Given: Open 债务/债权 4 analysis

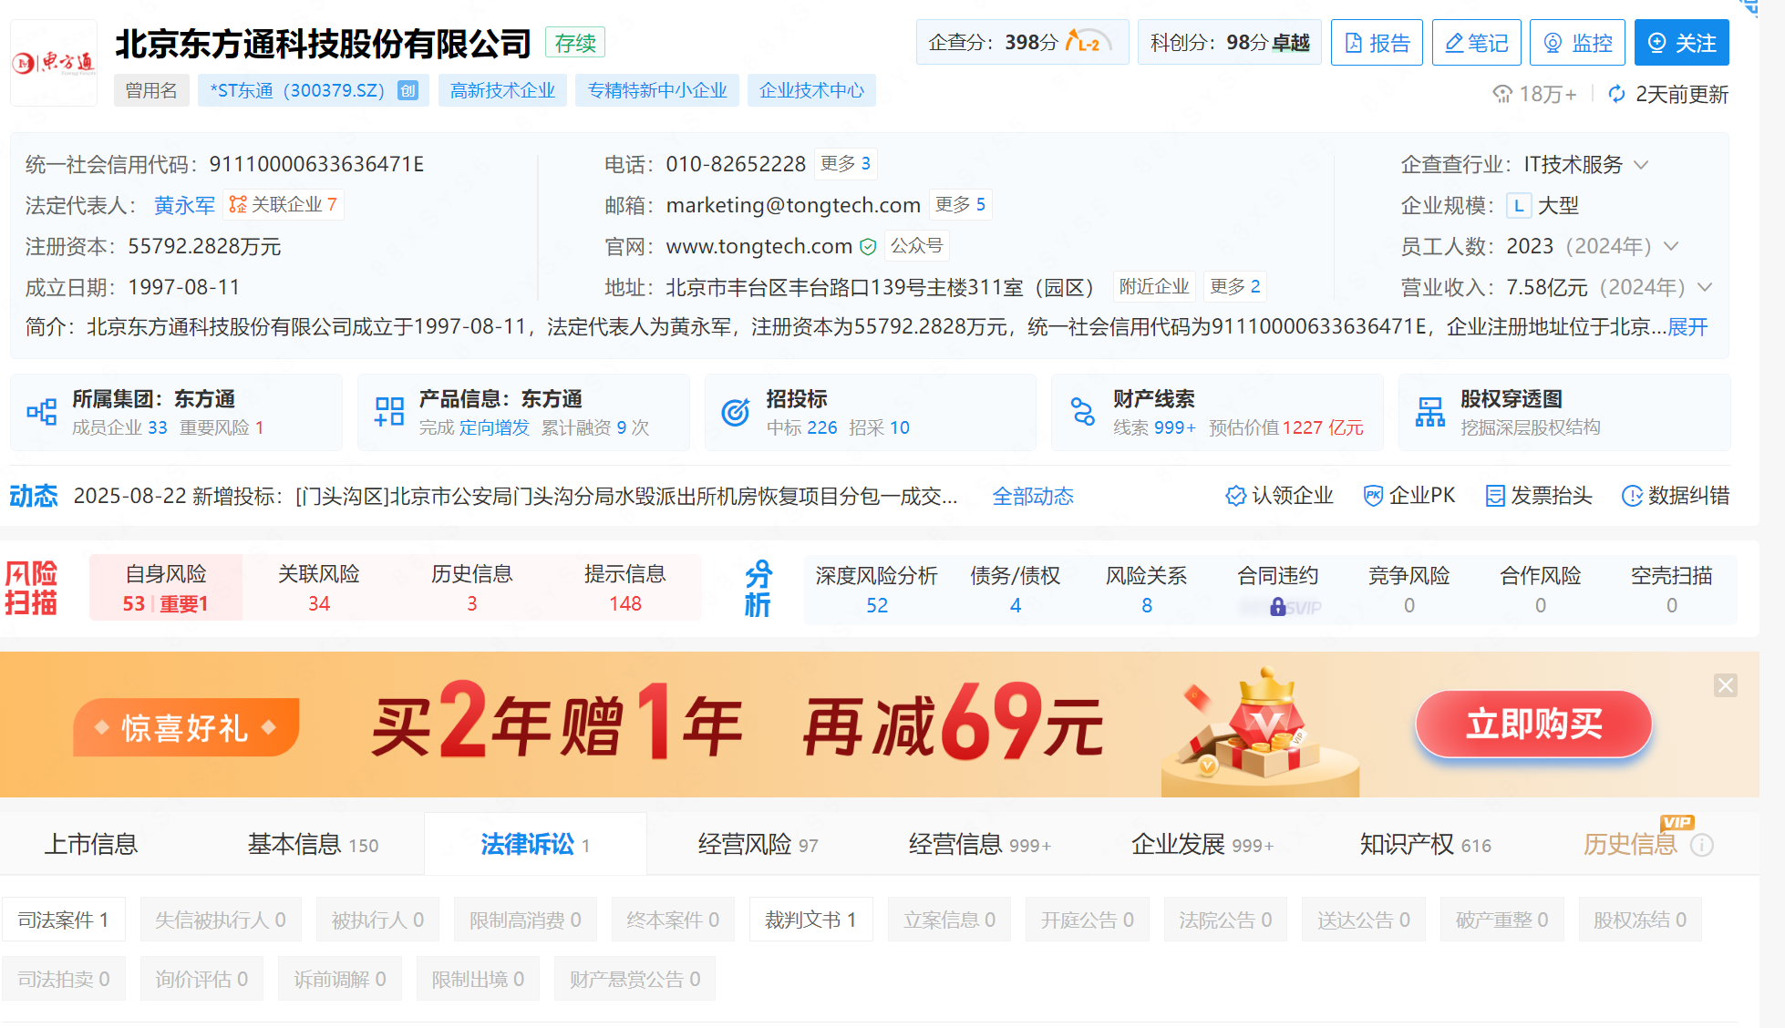Looking at the screenshot, I should click(1016, 590).
